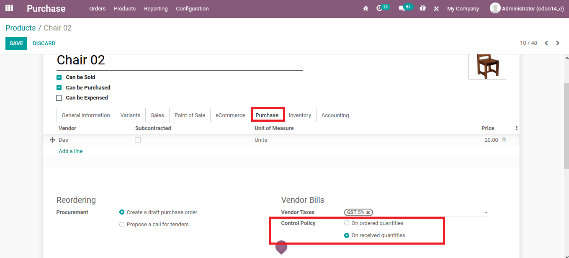Switch to the Inventory tab

(300, 115)
